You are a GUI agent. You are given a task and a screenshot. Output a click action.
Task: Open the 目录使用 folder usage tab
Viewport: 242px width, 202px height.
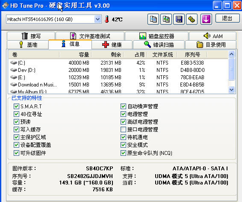point(211,45)
